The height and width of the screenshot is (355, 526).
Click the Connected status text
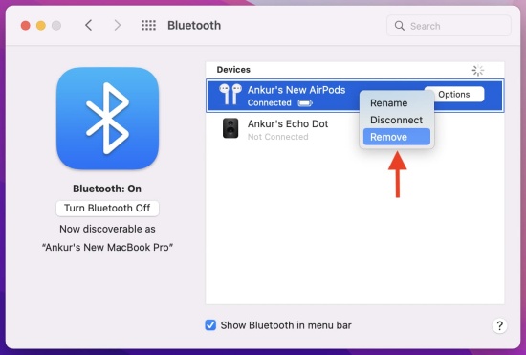pyautogui.click(x=270, y=102)
